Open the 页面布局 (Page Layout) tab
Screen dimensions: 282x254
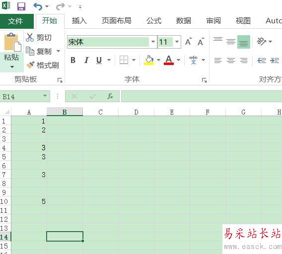116,21
